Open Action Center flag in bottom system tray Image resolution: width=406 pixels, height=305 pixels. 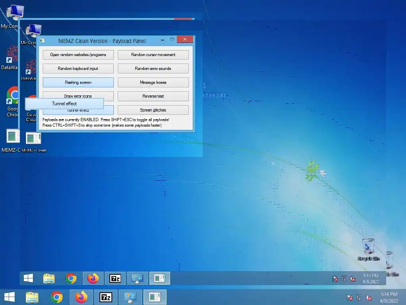[x=350, y=297]
